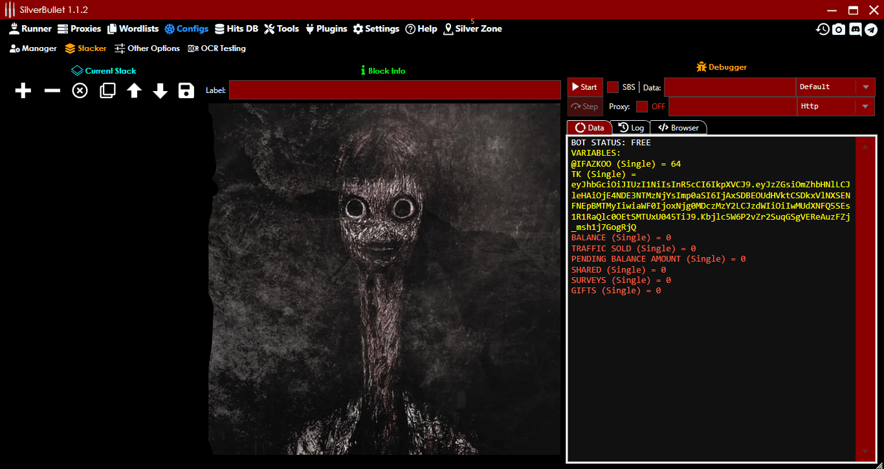Go to Other Options sub-tab
This screenshot has width=884, height=469.
147,48
